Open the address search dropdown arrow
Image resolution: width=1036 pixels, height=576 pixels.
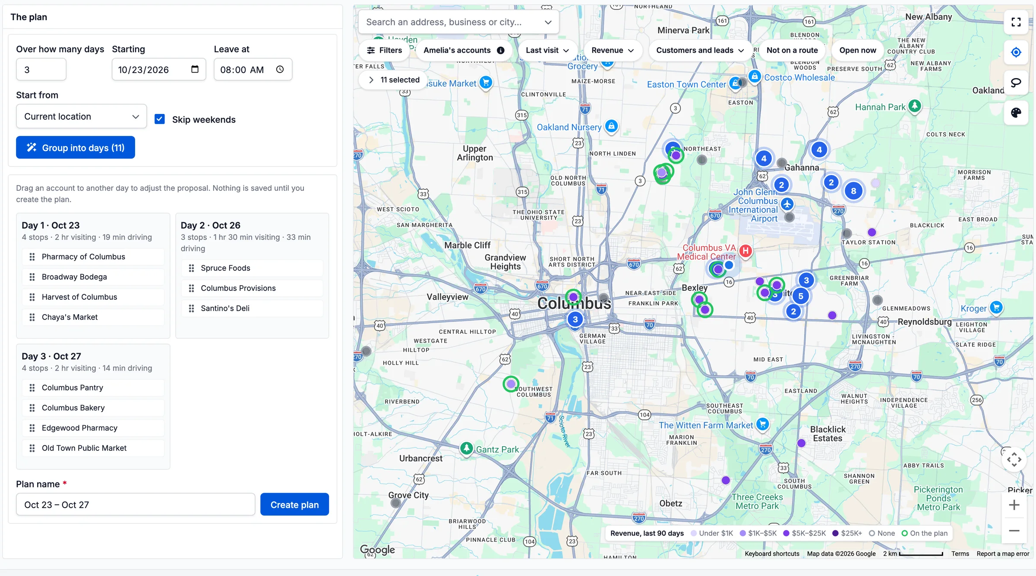pos(548,22)
